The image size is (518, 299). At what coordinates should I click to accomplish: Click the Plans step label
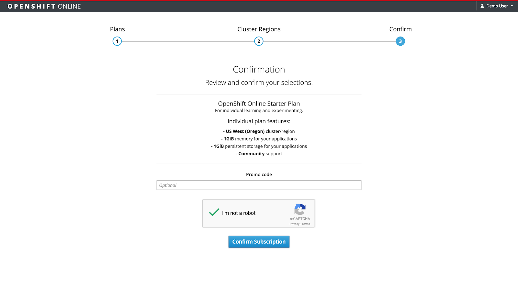point(117,29)
